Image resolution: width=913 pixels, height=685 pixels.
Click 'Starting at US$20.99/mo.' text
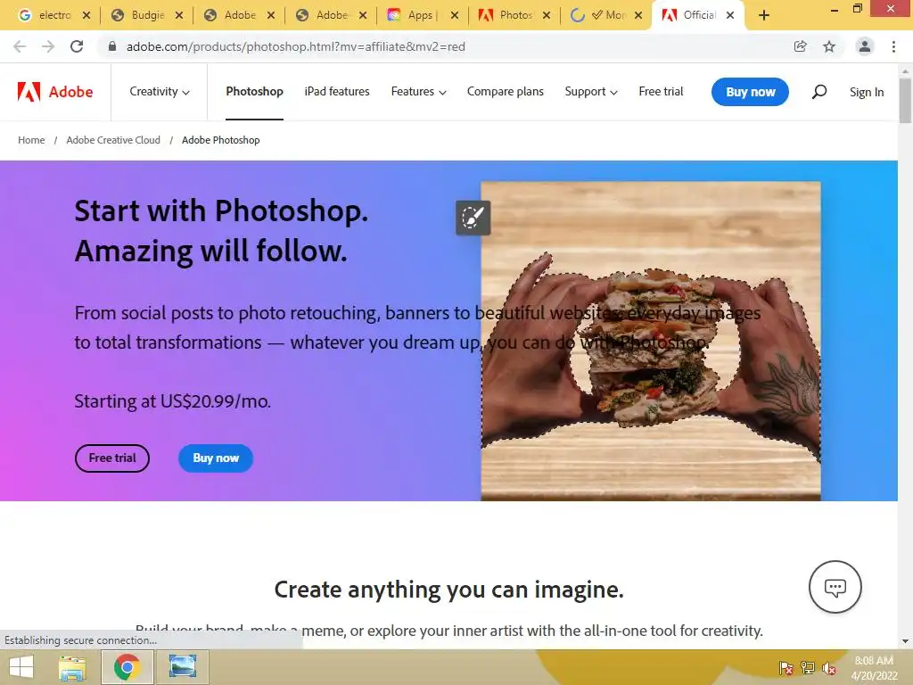point(173,401)
